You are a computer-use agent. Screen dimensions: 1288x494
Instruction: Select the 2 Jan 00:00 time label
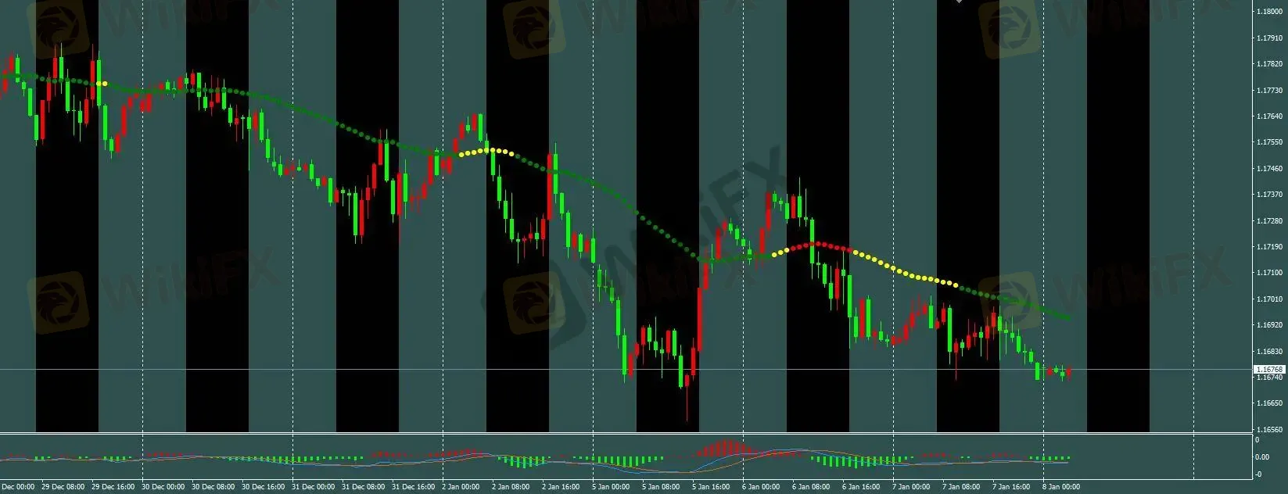point(461,487)
